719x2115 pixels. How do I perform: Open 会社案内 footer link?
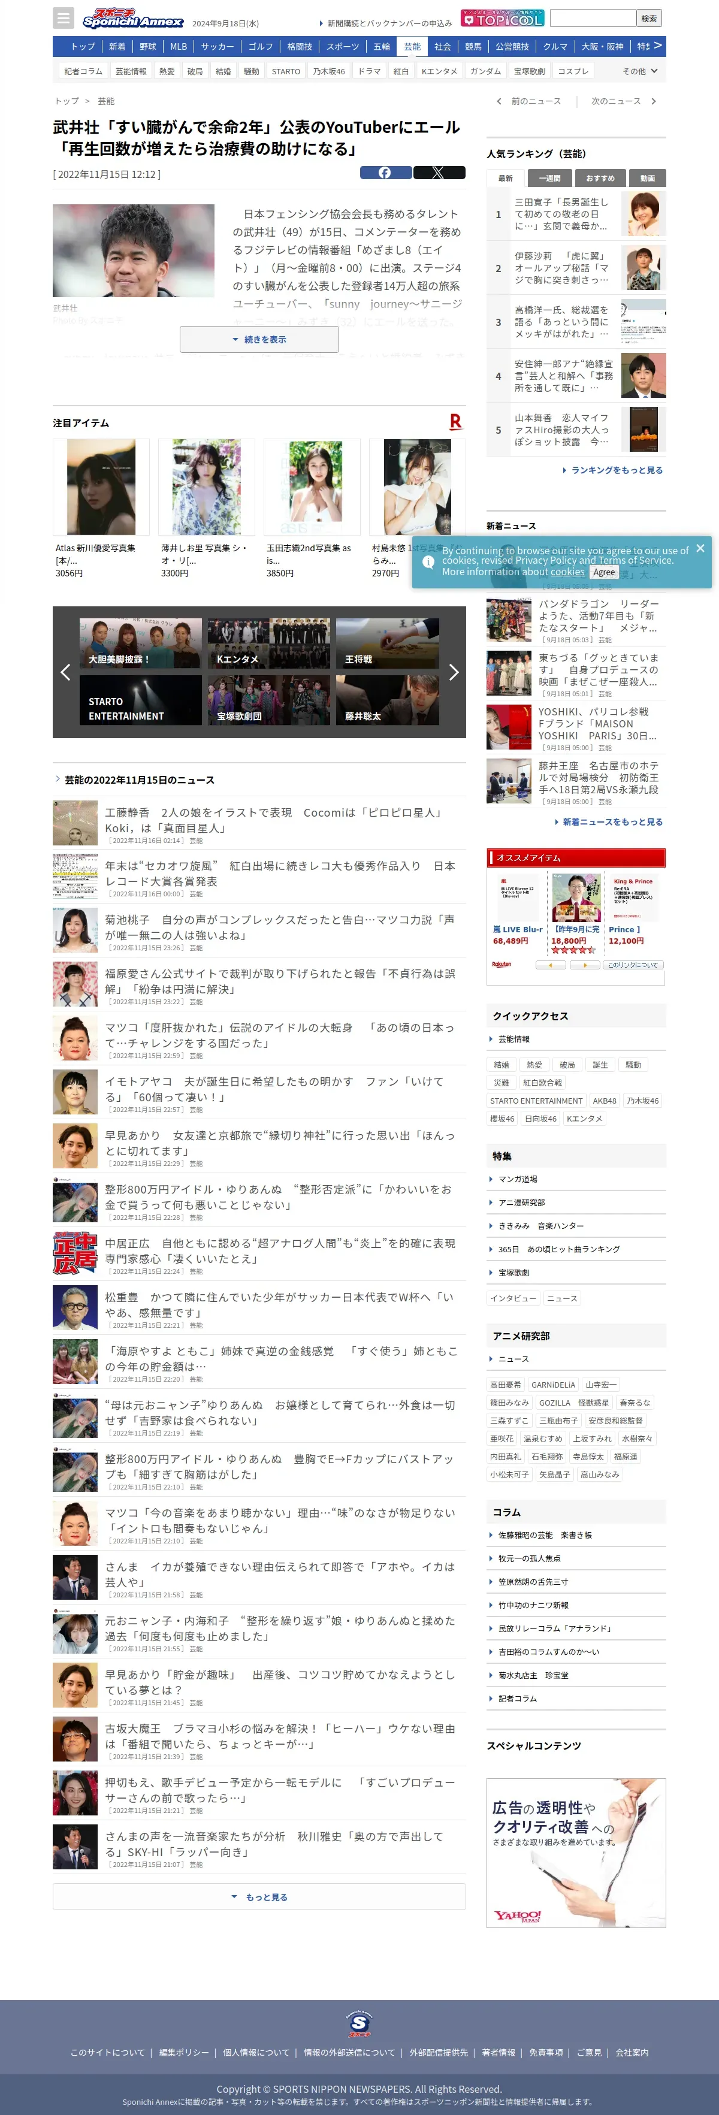[632, 2053]
